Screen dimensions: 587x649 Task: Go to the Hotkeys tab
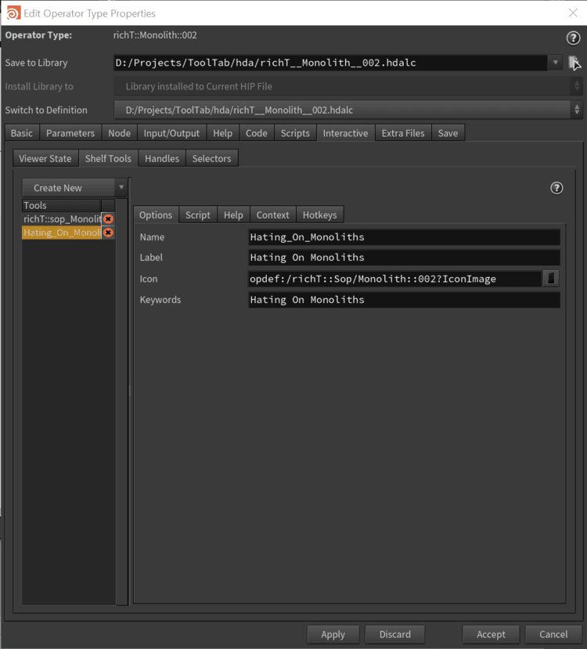(319, 215)
